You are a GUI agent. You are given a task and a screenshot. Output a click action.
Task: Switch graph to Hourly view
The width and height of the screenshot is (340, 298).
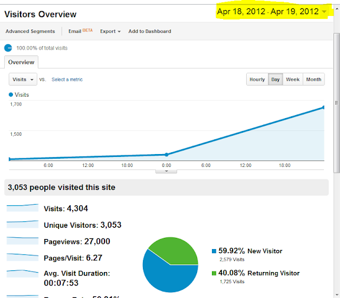click(257, 79)
